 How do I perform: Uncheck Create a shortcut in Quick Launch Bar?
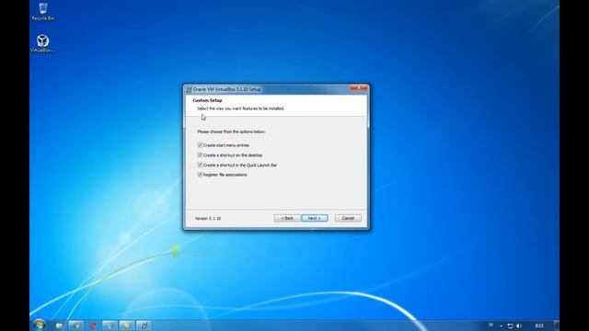click(x=200, y=165)
